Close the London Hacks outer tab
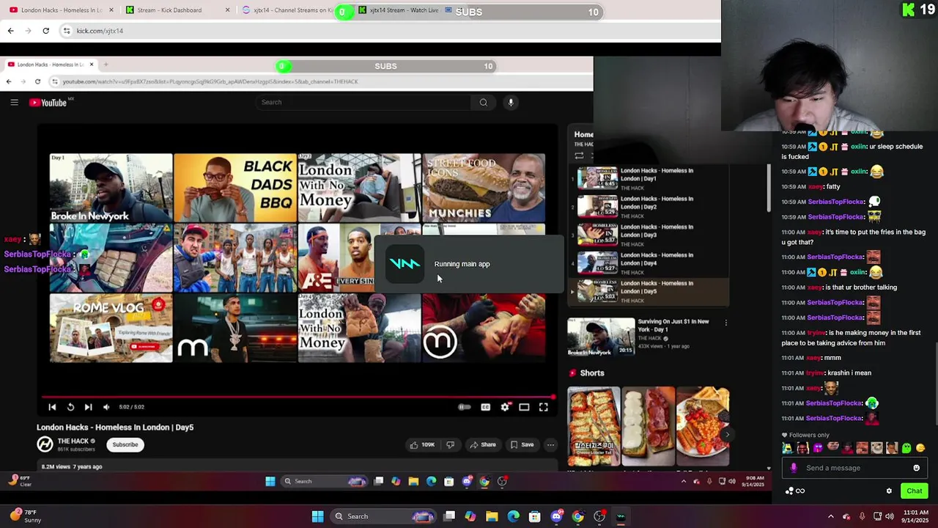The height and width of the screenshot is (528, 938). click(111, 10)
